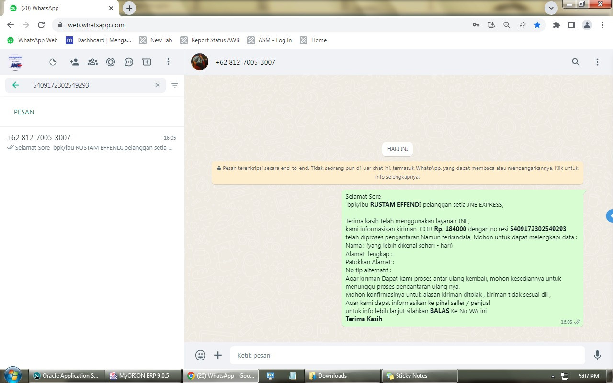Open Home bookmark
613x383 pixels.
click(314, 40)
